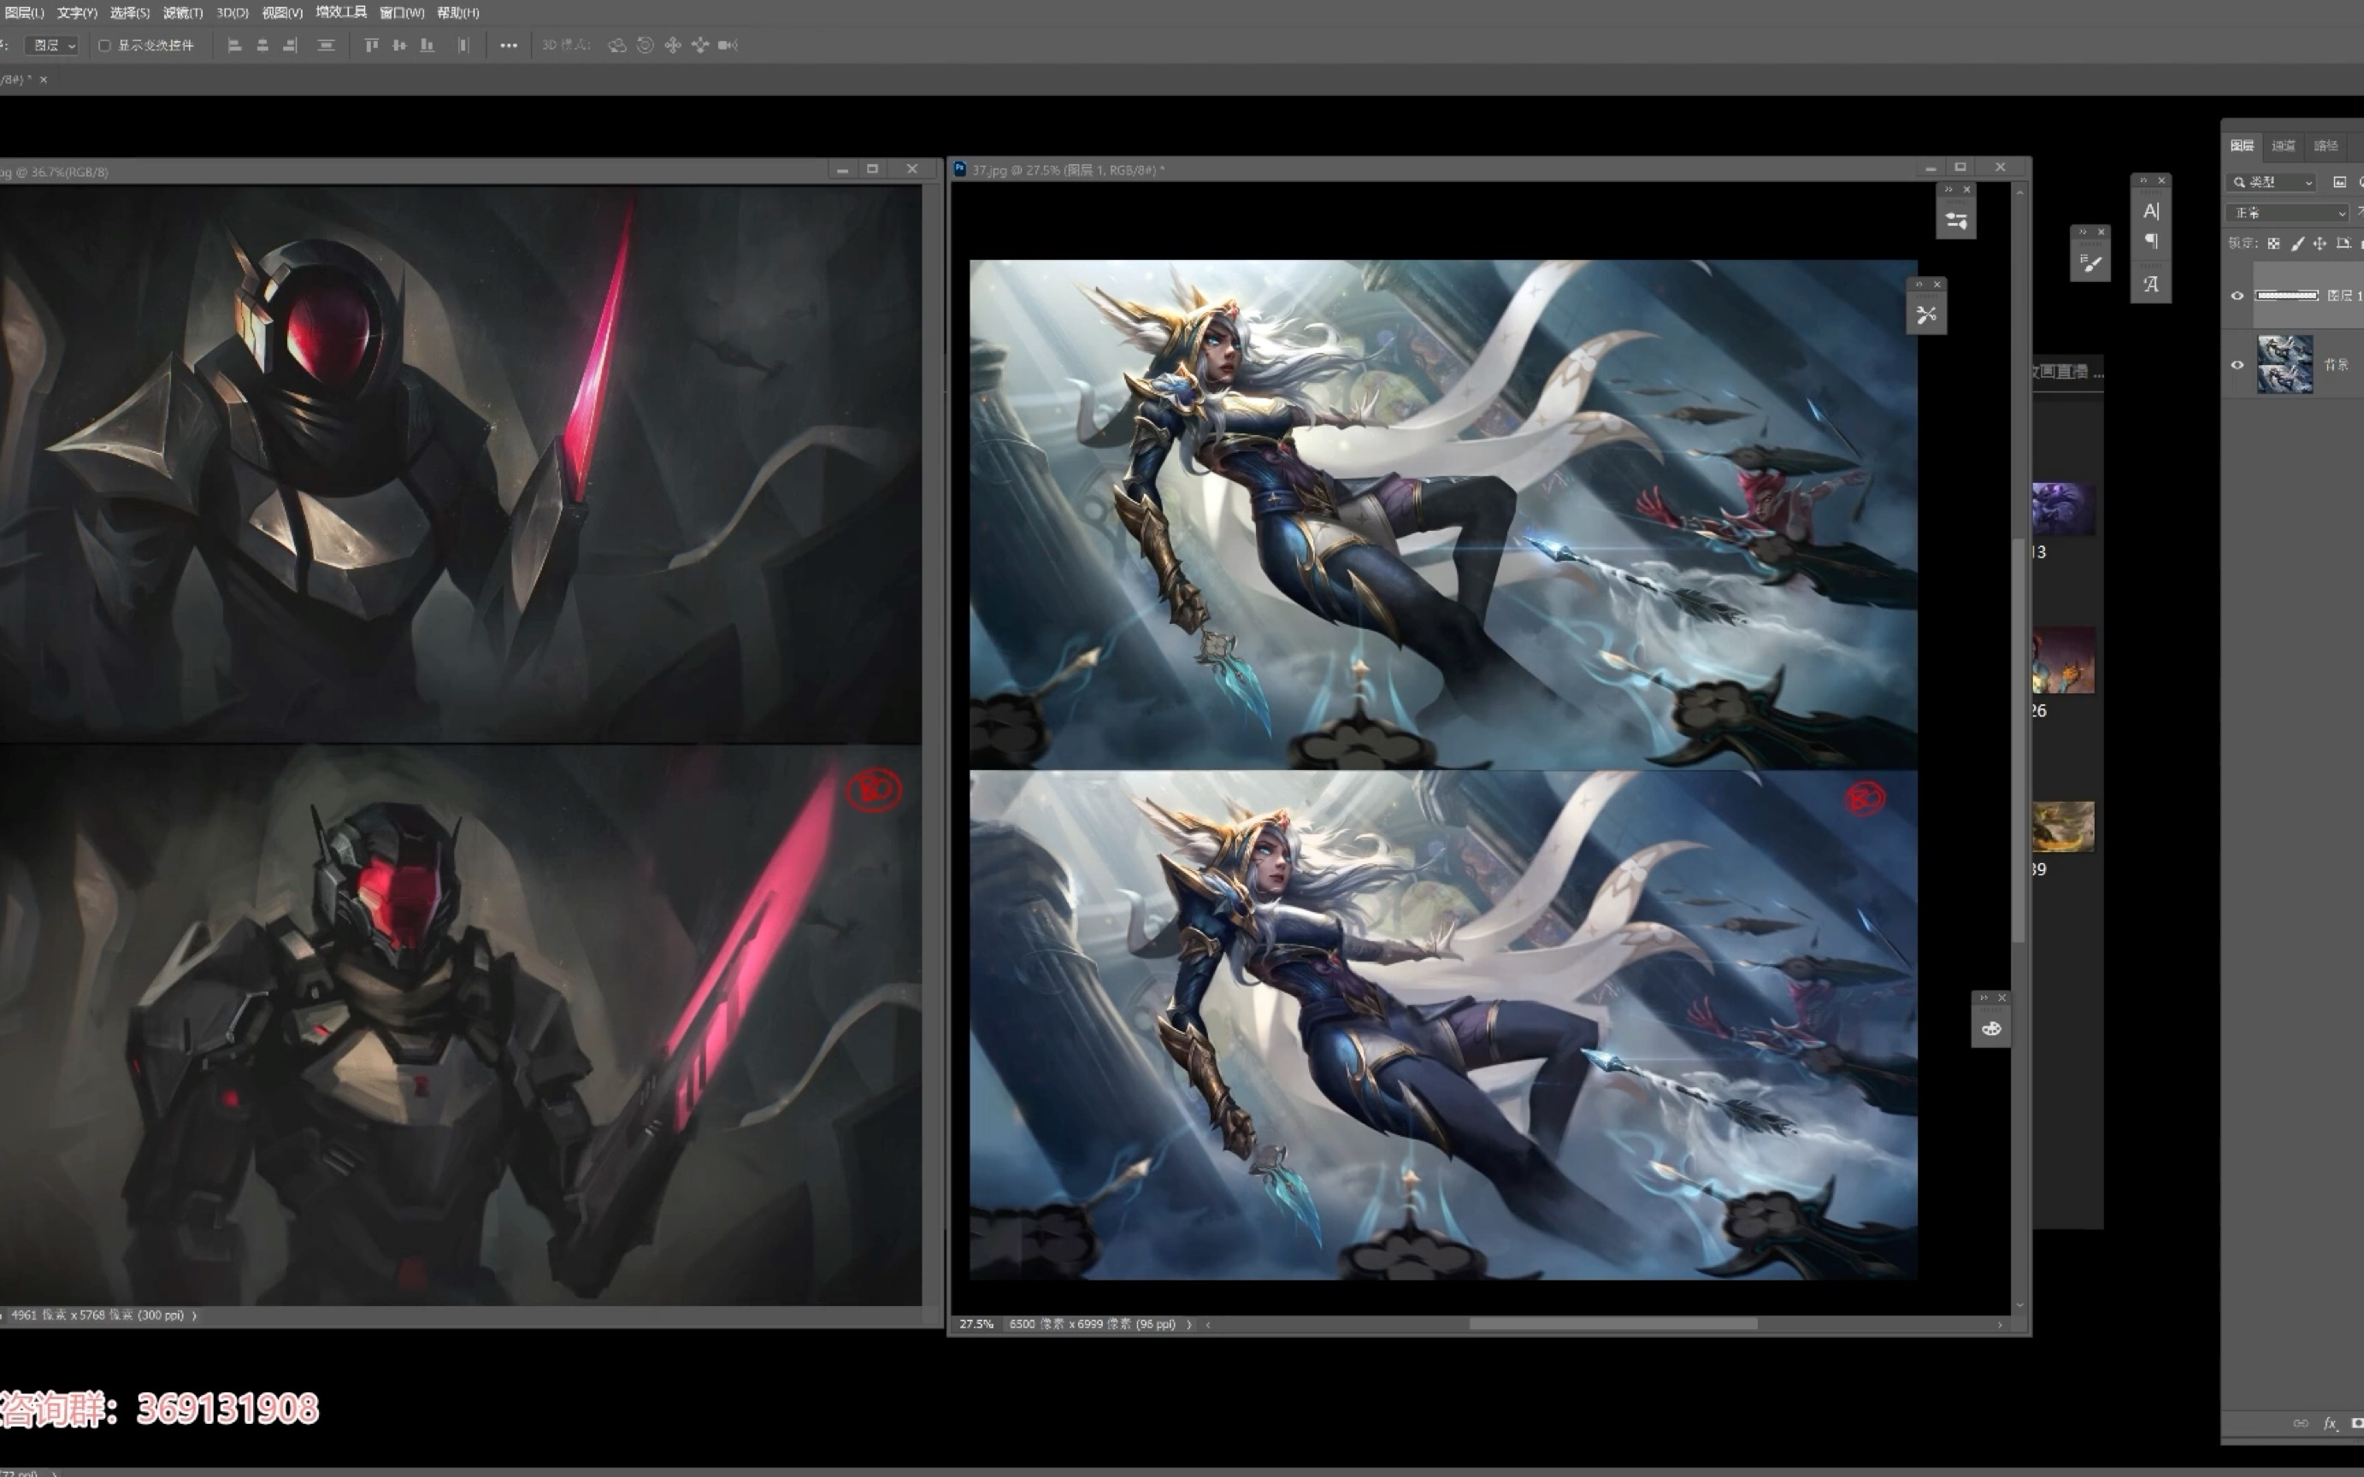
Task: Click scroll-down arrow in 37.jpg window
Action: [2019, 1305]
